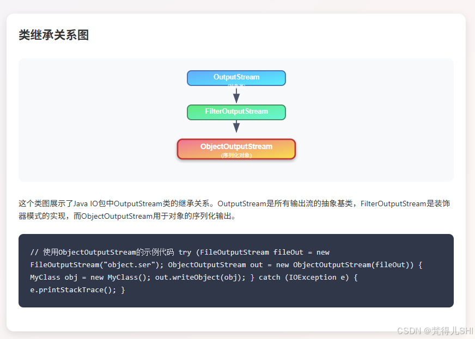This screenshot has width=475, height=339.
Task: Click the paragraph starting 这个类图展示了Java IO
Action: (x=234, y=209)
